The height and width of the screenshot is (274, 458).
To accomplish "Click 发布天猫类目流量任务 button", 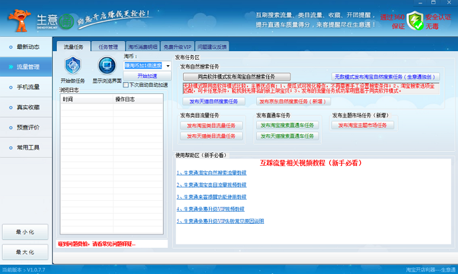I will [x=211, y=136].
